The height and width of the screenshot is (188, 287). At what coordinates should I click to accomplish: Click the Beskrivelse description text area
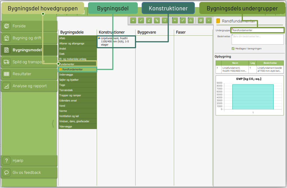[257, 39]
